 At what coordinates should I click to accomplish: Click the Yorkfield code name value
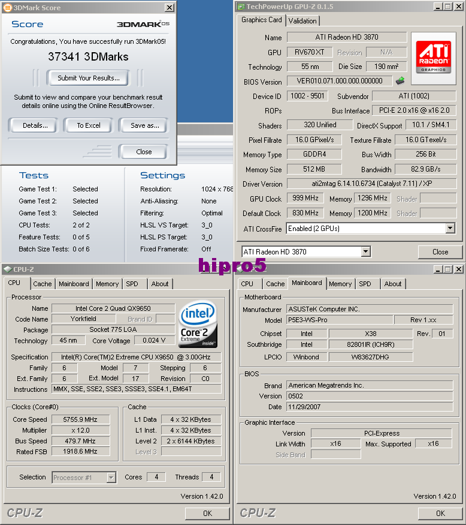point(84,319)
